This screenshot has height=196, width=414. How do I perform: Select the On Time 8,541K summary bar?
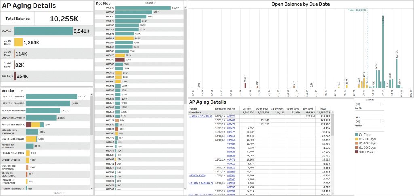pyautogui.click(x=43, y=31)
